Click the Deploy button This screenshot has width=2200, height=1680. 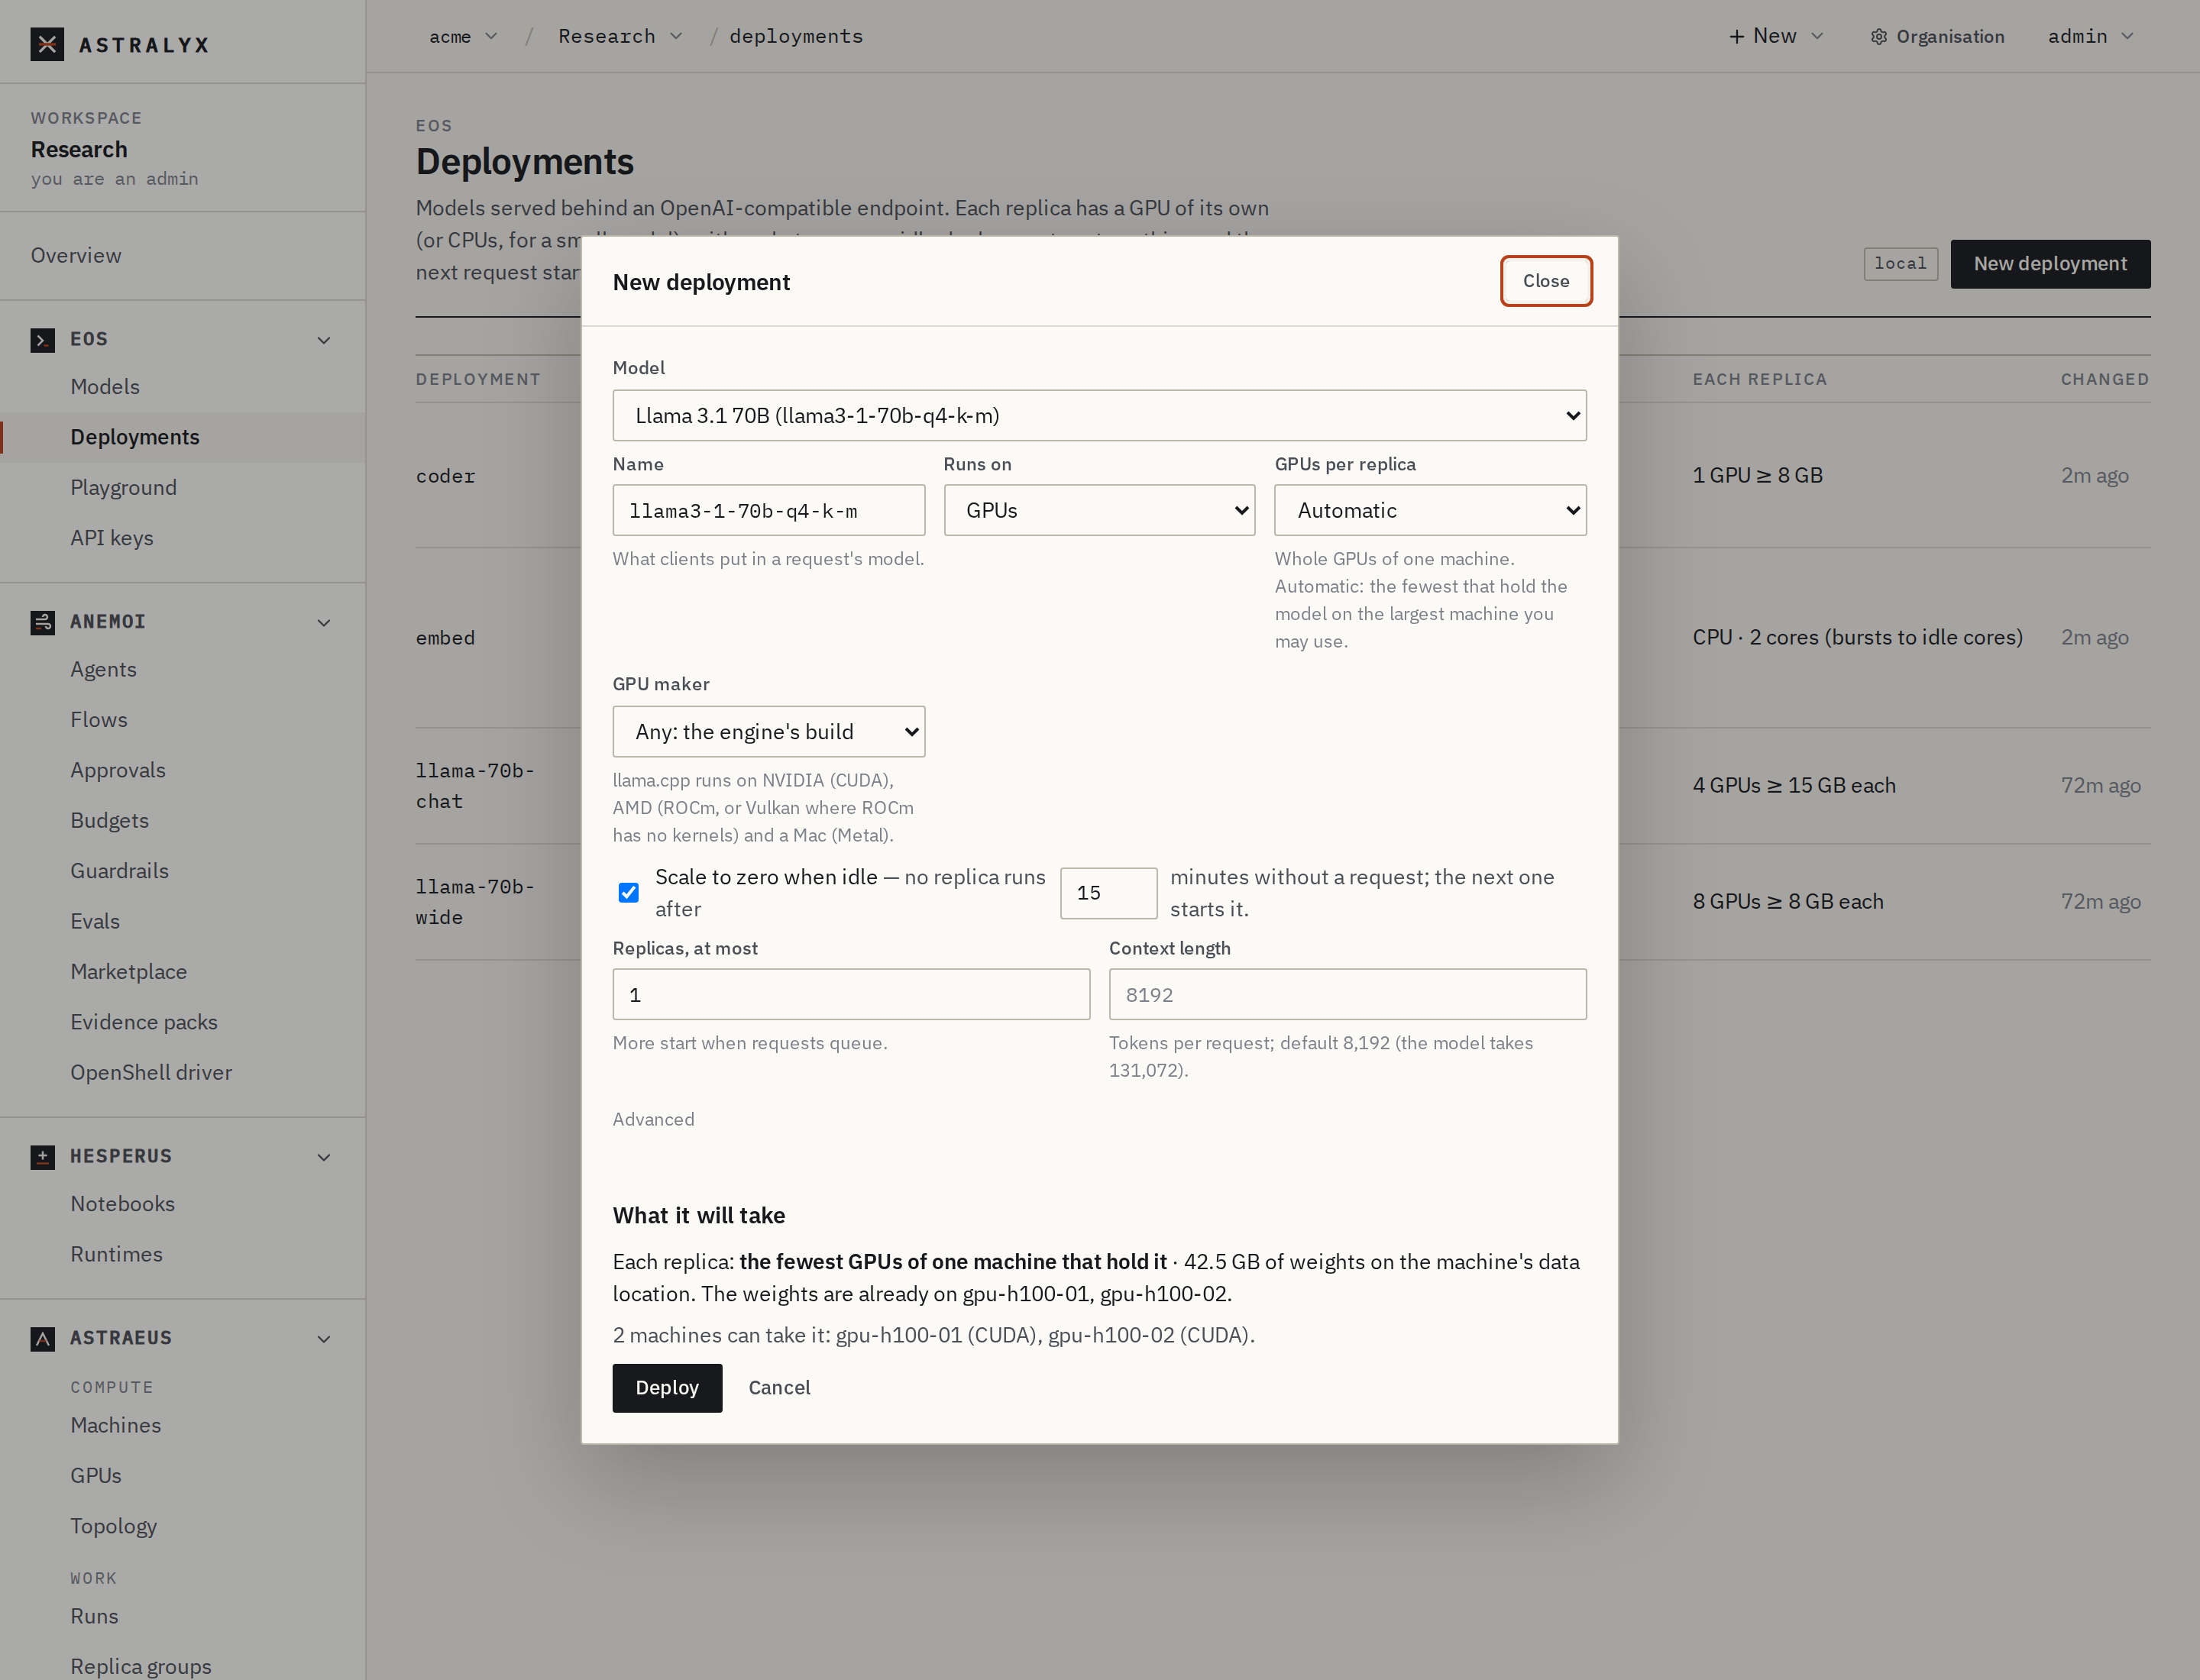[x=668, y=1388]
